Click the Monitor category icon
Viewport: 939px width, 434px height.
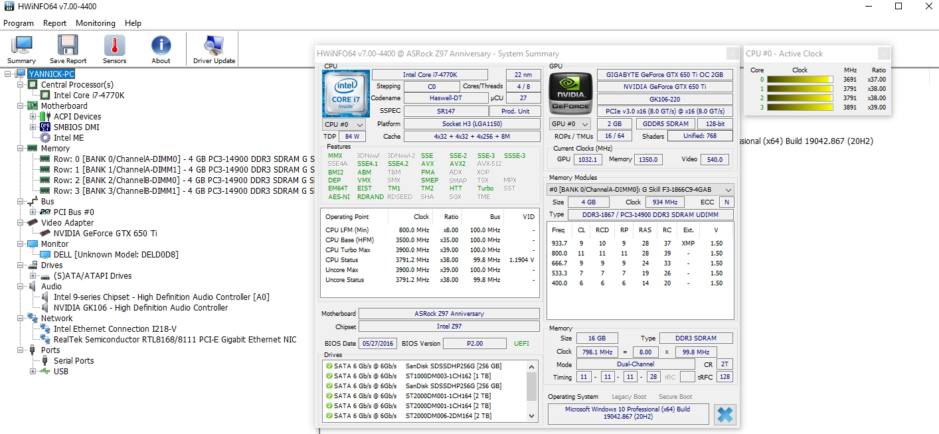33,244
